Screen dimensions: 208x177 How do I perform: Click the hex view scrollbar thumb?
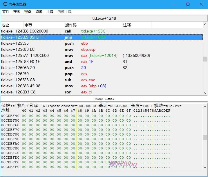(x=205, y=137)
